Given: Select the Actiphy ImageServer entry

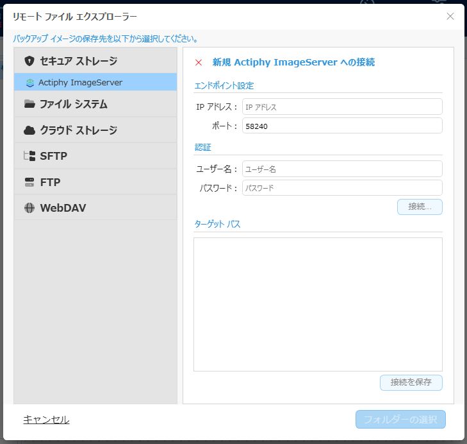Looking at the screenshot, I should pyautogui.click(x=95, y=82).
